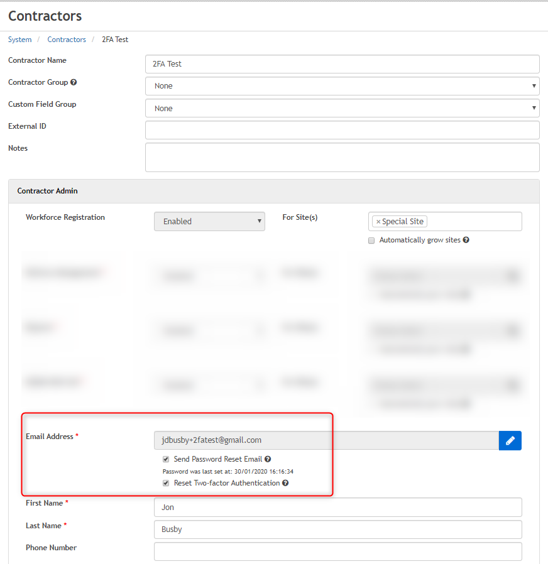Viewport: 548px width, 564px height.
Task: Focus the External ID input
Action: pyautogui.click(x=342, y=130)
